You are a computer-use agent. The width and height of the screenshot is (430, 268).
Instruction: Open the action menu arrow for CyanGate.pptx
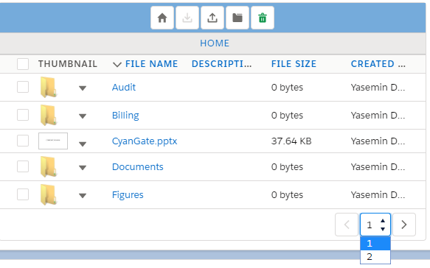(83, 144)
